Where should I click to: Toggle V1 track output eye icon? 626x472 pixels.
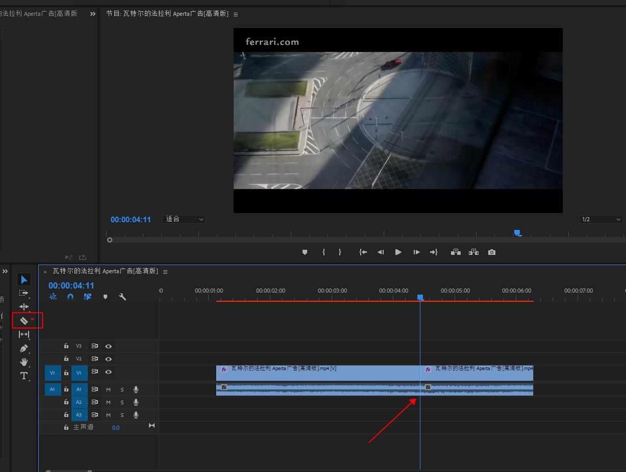click(109, 373)
